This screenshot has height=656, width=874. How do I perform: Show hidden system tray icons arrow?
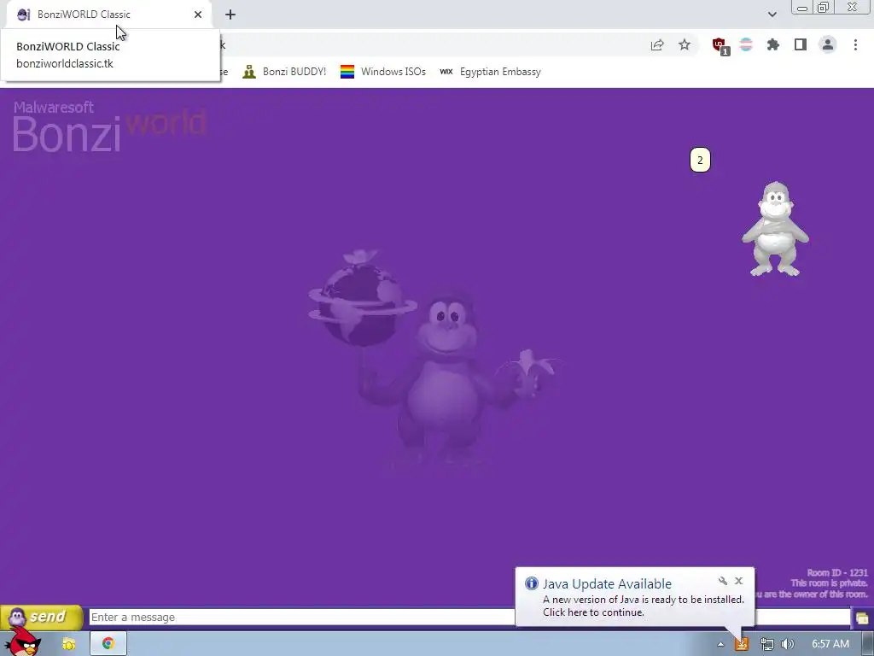[x=720, y=644]
